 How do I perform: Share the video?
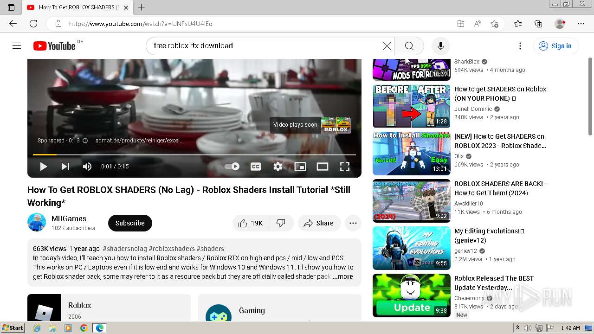(319, 223)
